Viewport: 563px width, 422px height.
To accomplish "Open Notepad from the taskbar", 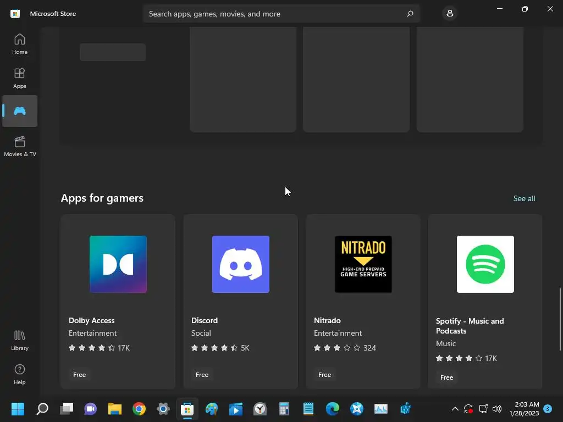I will tap(308, 409).
